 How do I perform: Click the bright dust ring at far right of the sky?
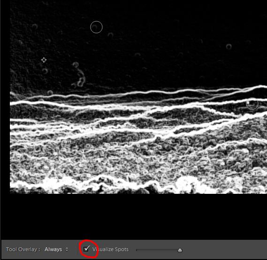tap(229, 46)
